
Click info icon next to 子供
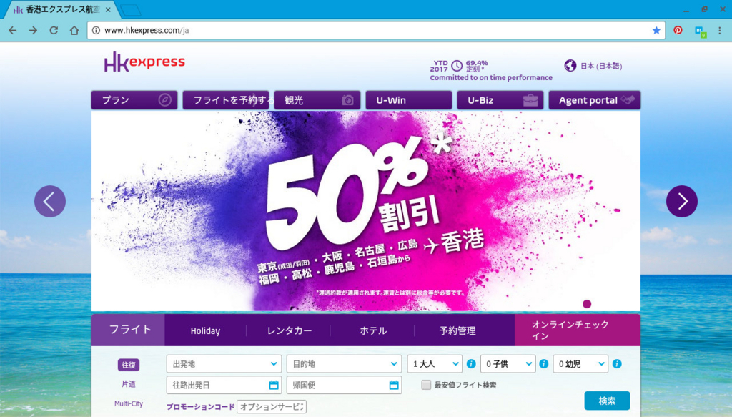[544, 364]
